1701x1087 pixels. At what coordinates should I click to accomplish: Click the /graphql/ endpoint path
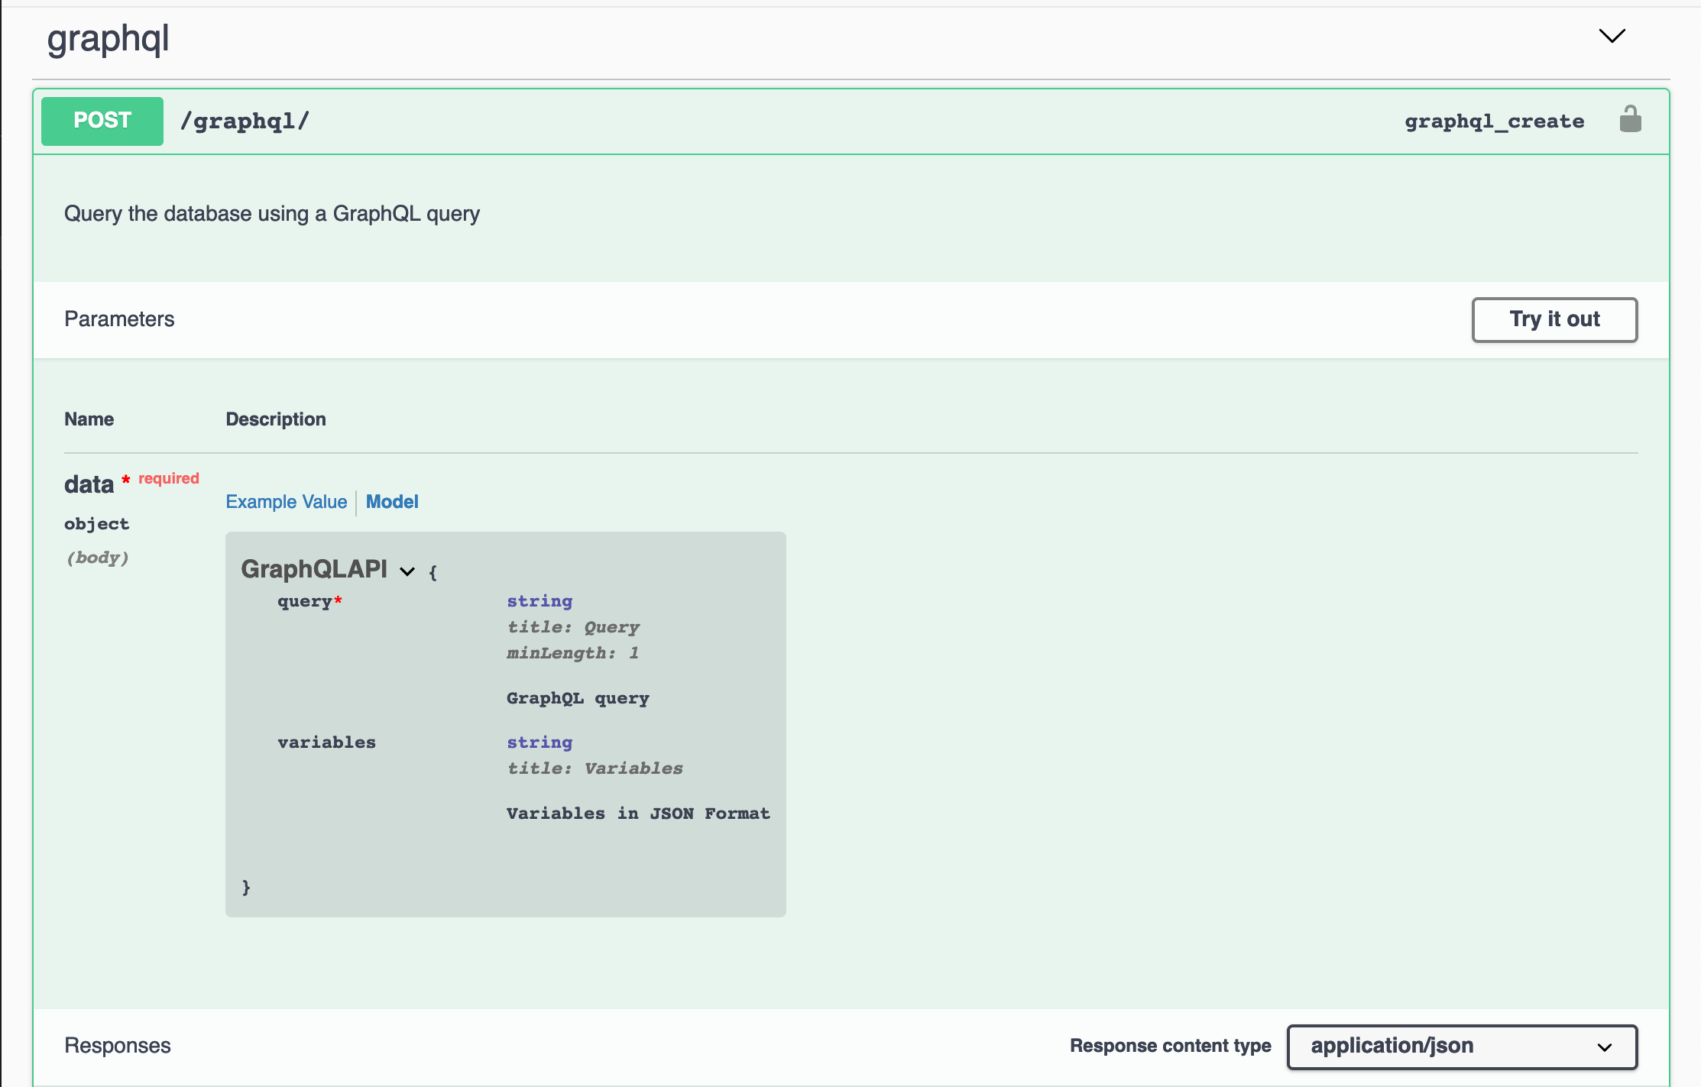(245, 121)
